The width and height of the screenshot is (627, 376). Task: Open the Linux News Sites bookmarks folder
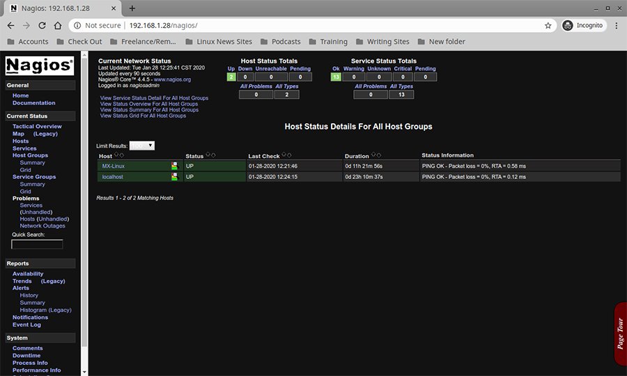pos(219,42)
